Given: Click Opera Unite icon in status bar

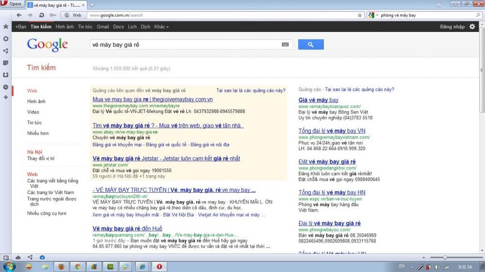Looking at the screenshot, I should point(30,257).
